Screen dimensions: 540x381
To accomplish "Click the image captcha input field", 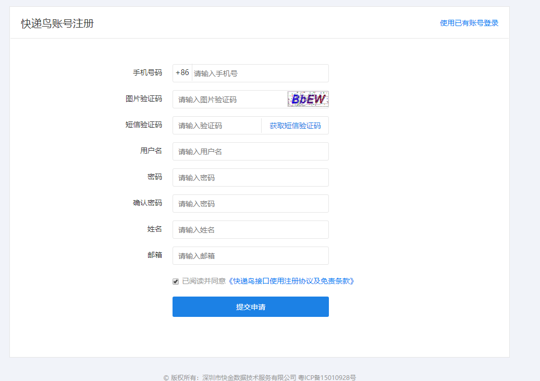I will 230,100.
